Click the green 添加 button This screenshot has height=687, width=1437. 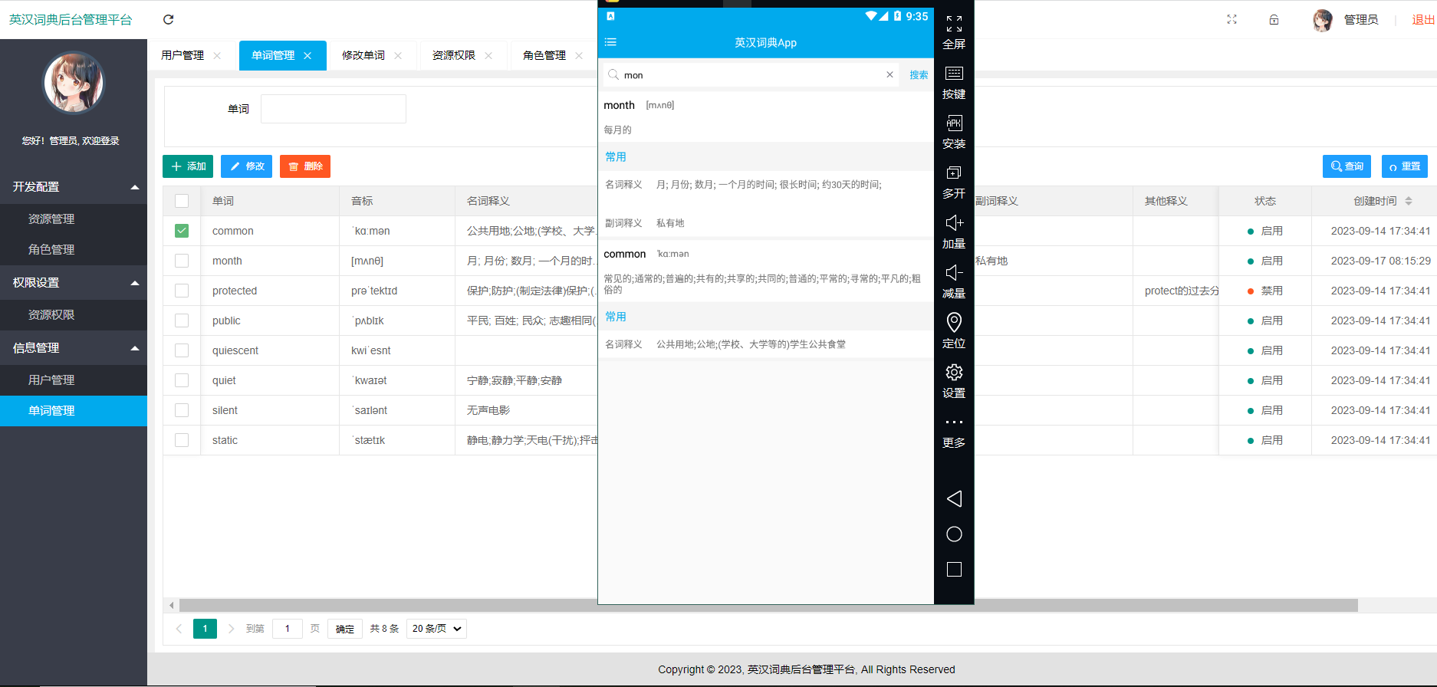click(x=188, y=166)
